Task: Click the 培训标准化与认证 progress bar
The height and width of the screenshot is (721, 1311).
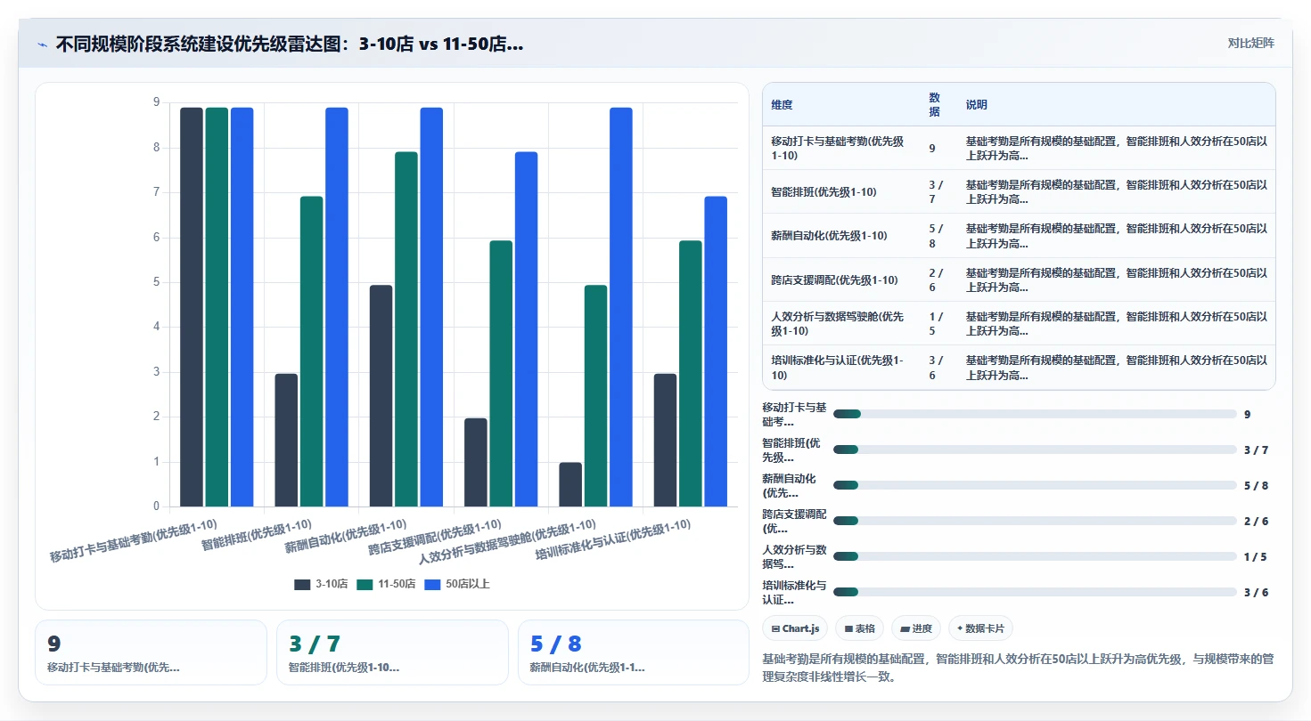Action: click(x=1035, y=592)
